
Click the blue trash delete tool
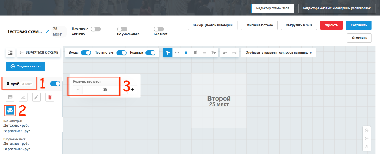[186, 53]
